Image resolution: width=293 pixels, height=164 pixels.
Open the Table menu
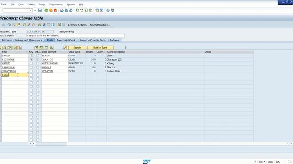4,5
